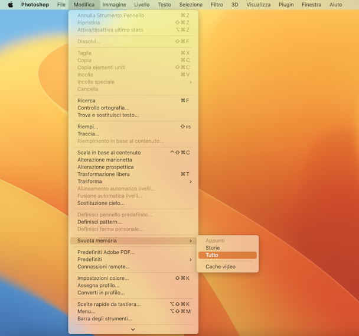Open Scelte rapide da tastiera...

tap(133, 304)
